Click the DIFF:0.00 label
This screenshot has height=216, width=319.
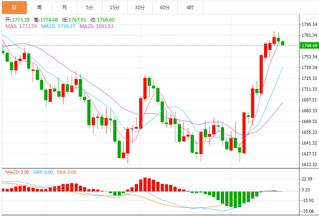(x=43, y=172)
